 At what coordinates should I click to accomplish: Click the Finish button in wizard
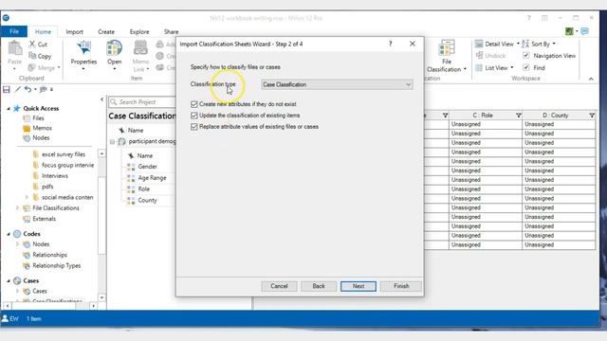click(x=401, y=286)
